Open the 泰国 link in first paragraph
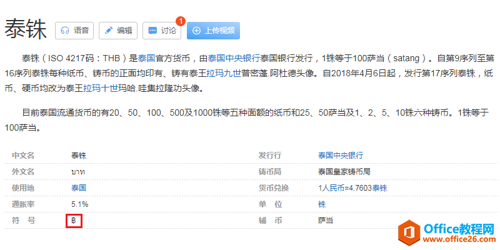Image resolution: width=500 pixels, height=250 pixels. coord(146,58)
